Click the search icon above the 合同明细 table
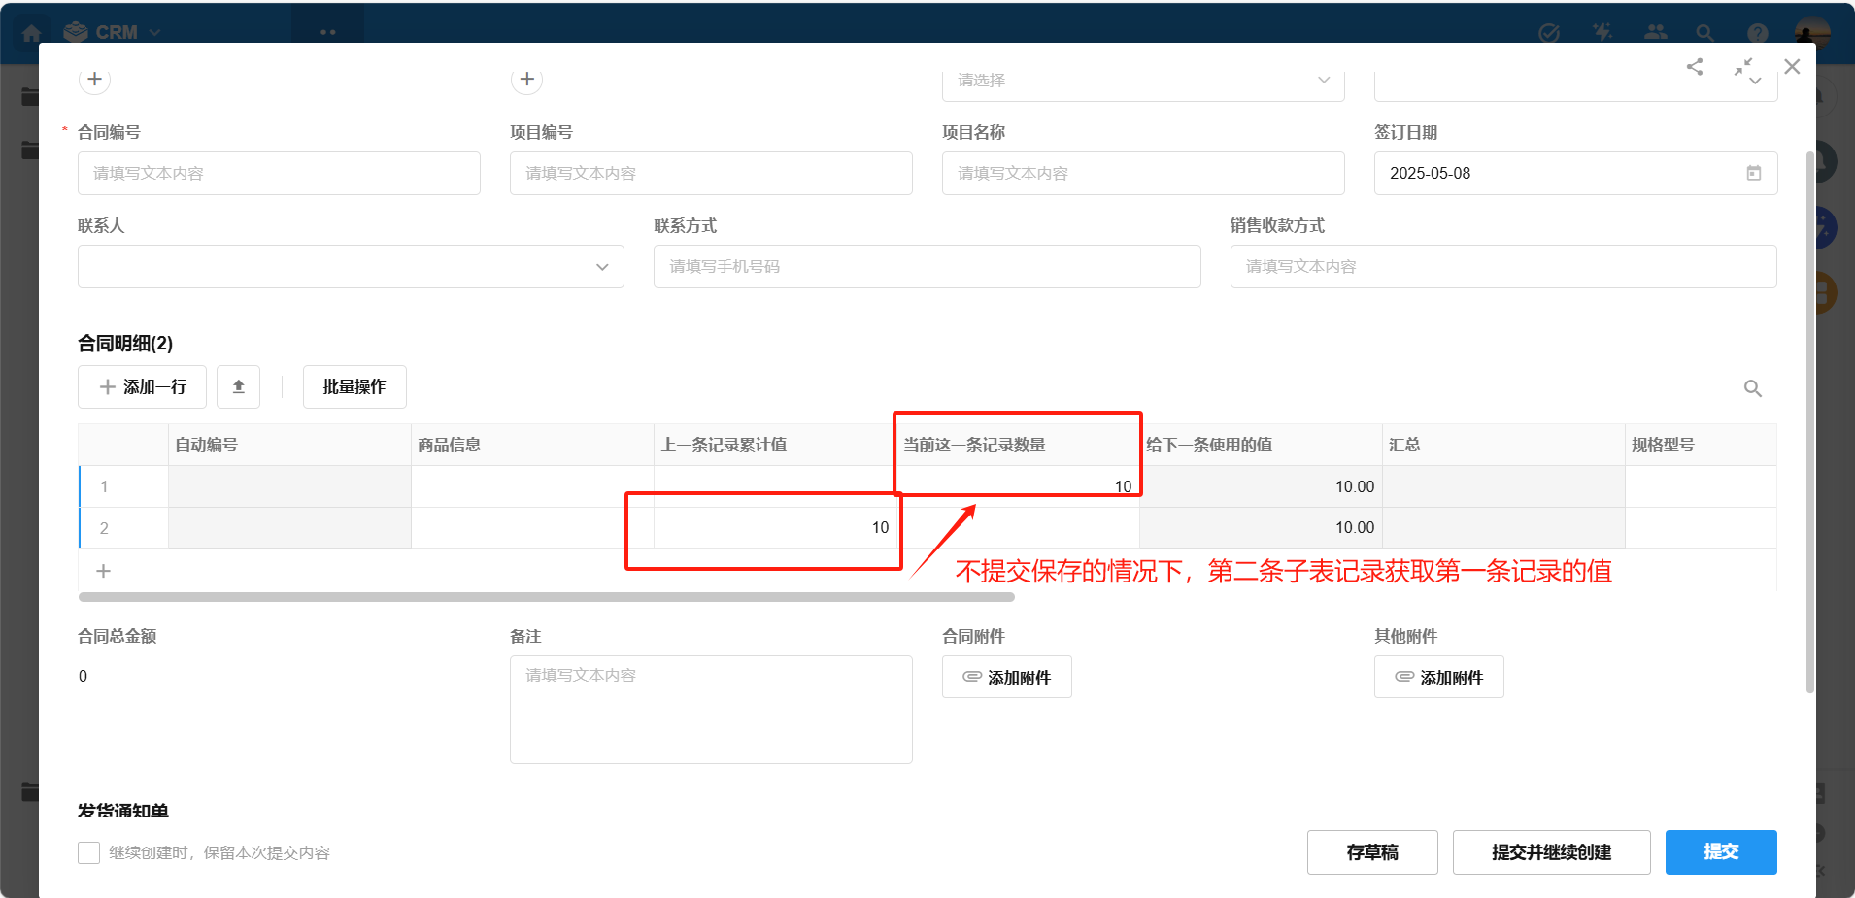This screenshot has width=1855, height=898. click(x=1753, y=388)
